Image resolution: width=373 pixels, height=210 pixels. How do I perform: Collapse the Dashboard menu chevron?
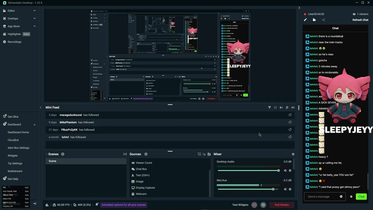[34, 125]
